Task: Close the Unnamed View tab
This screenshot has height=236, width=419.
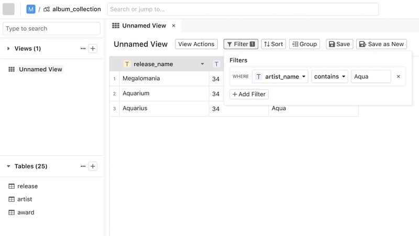Action: click(x=174, y=26)
